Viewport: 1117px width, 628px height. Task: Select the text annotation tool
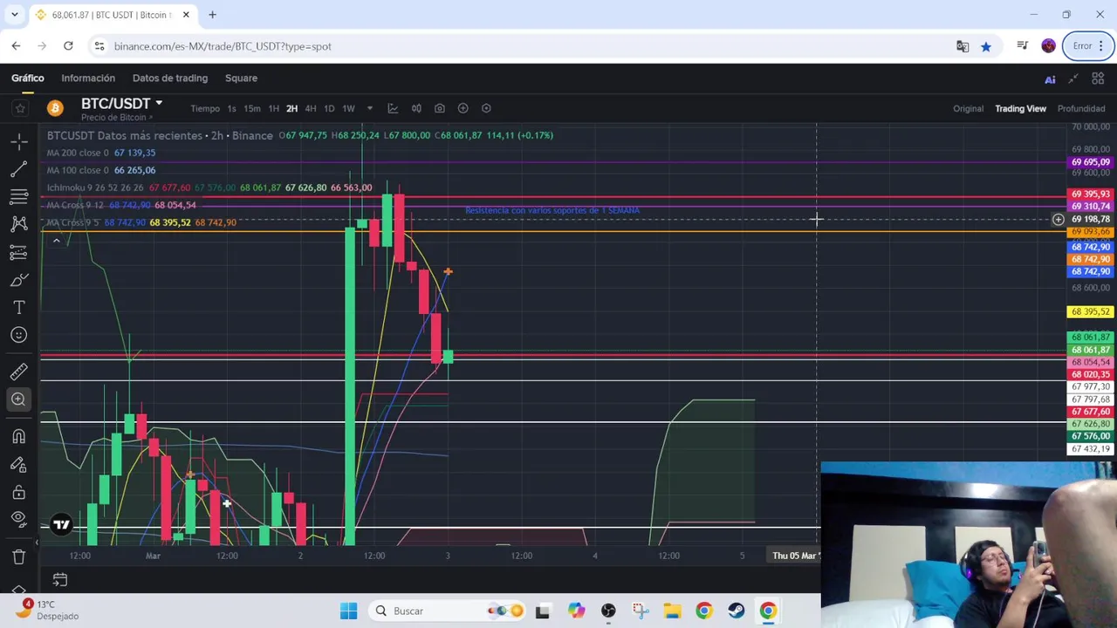(19, 308)
